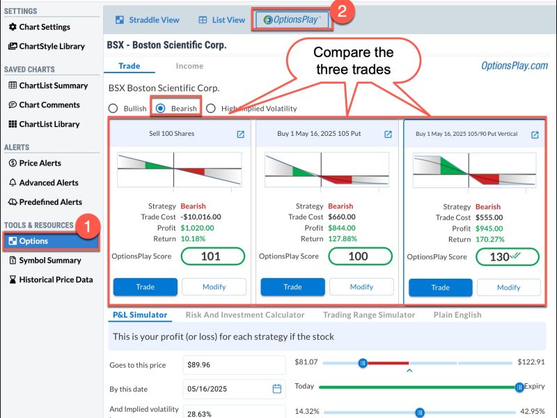Click the Chart Comments speech bubble icon
This screenshot has height=418, width=557.
pyautogui.click(x=13, y=105)
